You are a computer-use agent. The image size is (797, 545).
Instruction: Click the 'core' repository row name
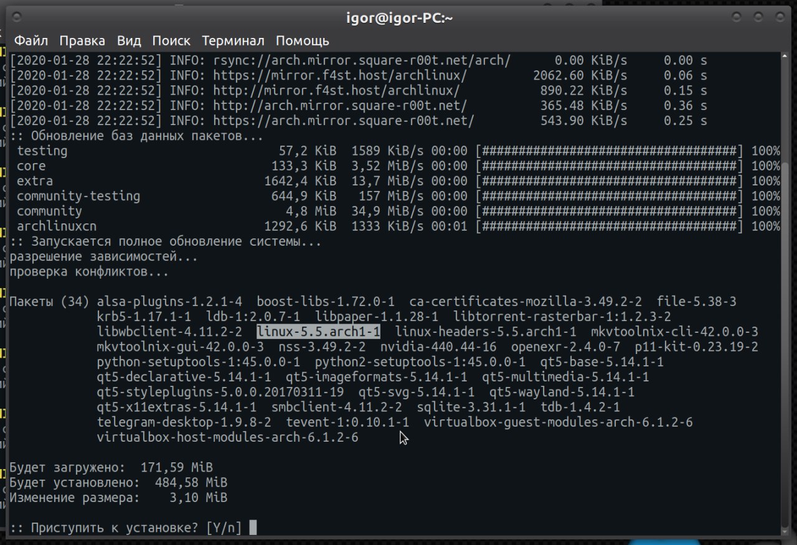coord(31,166)
